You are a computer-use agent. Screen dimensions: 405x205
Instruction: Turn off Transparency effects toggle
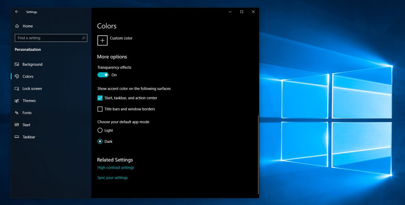pyautogui.click(x=103, y=75)
